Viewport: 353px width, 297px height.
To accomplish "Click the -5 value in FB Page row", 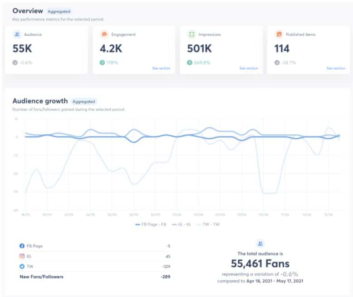I will (x=169, y=246).
